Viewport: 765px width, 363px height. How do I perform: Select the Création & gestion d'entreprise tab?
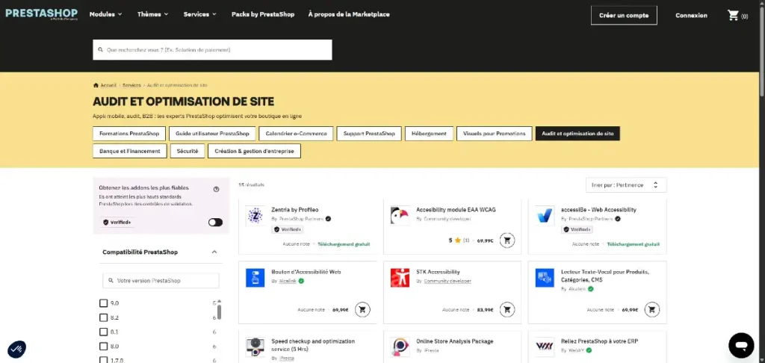tap(254, 151)
